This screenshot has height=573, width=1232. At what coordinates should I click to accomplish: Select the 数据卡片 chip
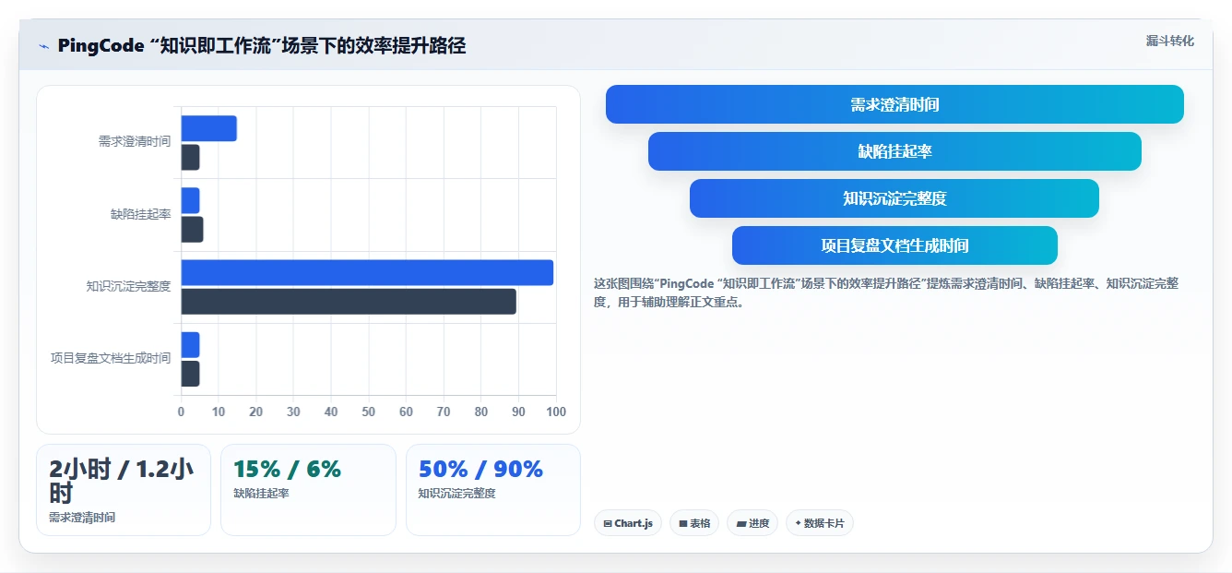tap(820, 523)
